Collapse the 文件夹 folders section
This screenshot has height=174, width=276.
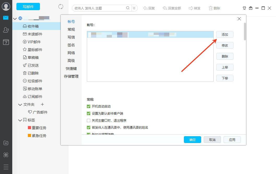point(20,104)
